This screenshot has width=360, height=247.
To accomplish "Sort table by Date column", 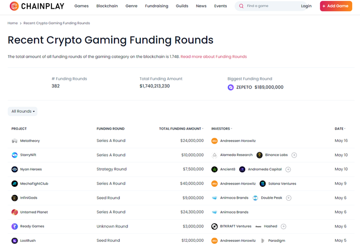I will (340, 129).
